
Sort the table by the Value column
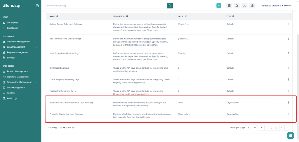pos(185,16)
